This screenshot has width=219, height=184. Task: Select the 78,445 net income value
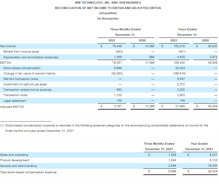[x=117, y=46]
